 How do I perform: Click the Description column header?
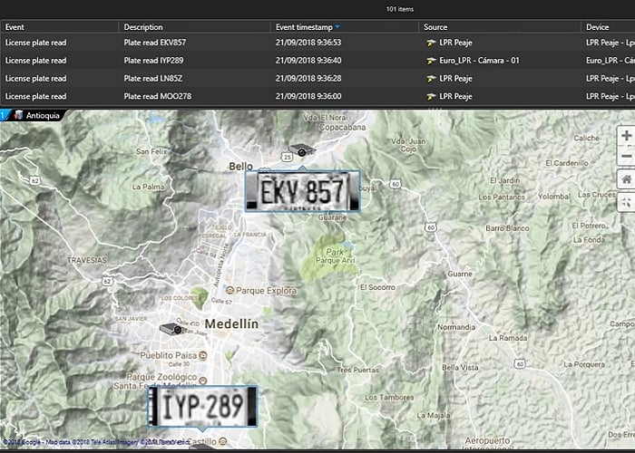click(x=190, y=27)
